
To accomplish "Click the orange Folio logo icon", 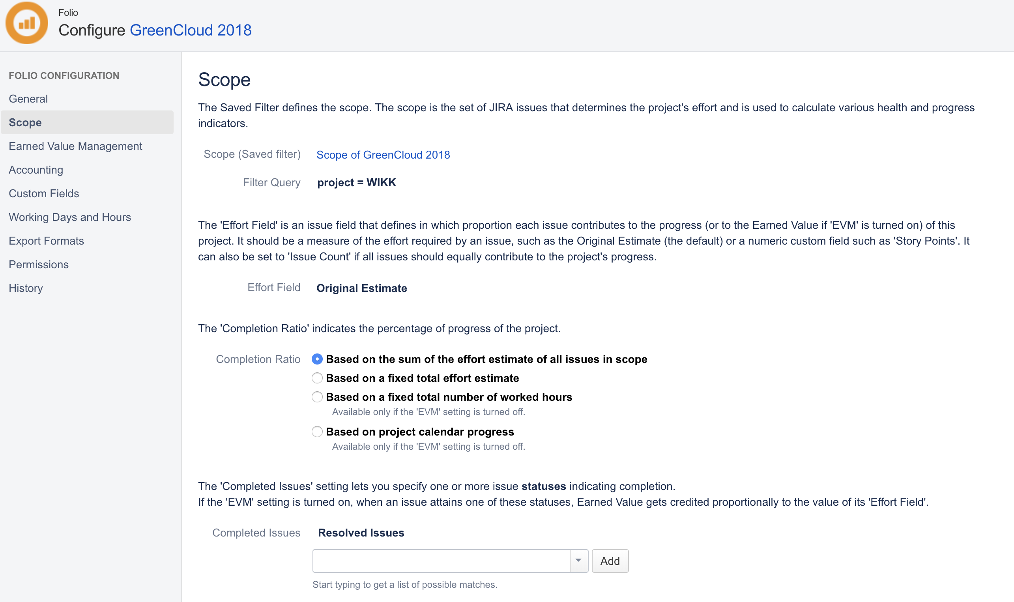I will (27, 23).
